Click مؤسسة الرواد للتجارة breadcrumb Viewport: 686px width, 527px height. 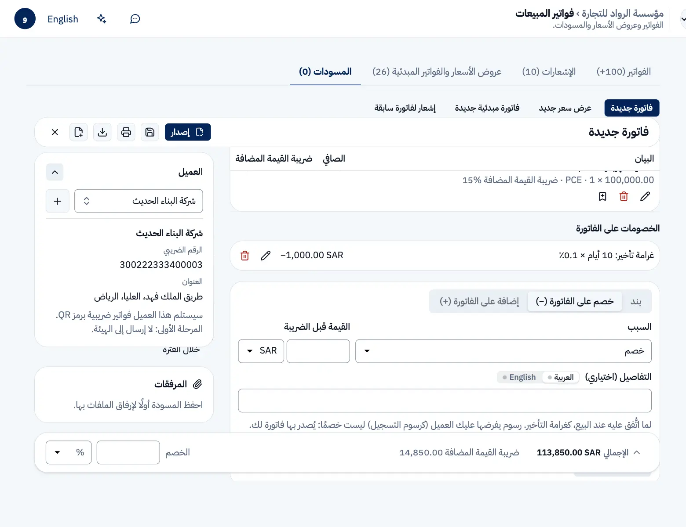[623, 13]
